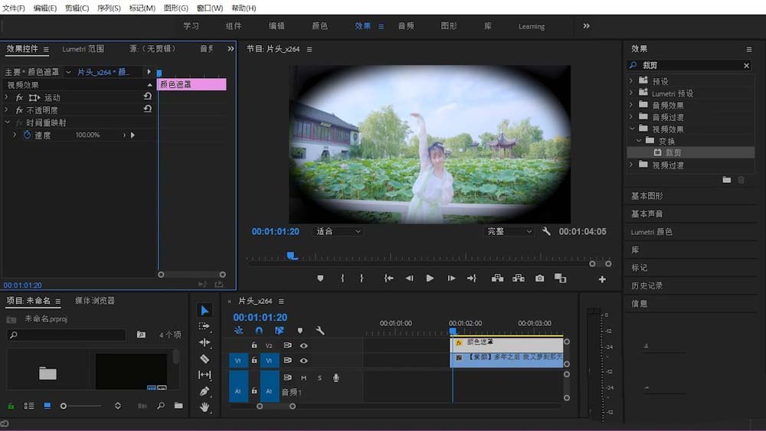Toggle V2 track output eye icon

click(x=303, y=345)
